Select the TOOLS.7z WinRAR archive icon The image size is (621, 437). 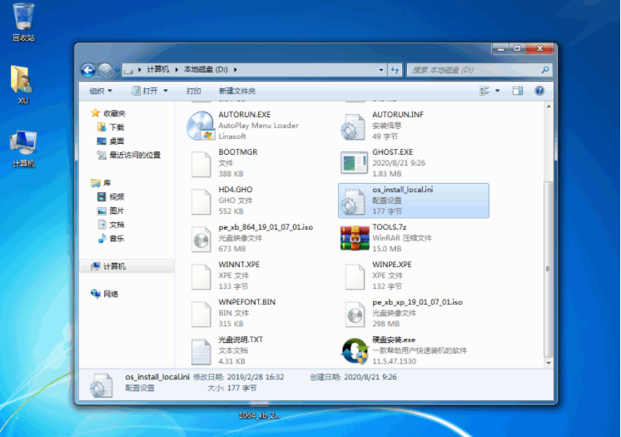pyautogui.click(x=354, y=238)
